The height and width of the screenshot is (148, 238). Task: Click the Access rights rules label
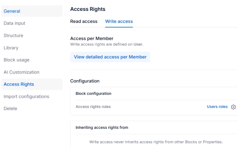coord(93,107)
